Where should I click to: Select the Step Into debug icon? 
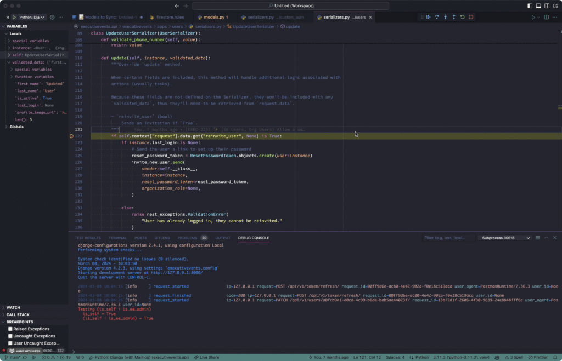445,17
